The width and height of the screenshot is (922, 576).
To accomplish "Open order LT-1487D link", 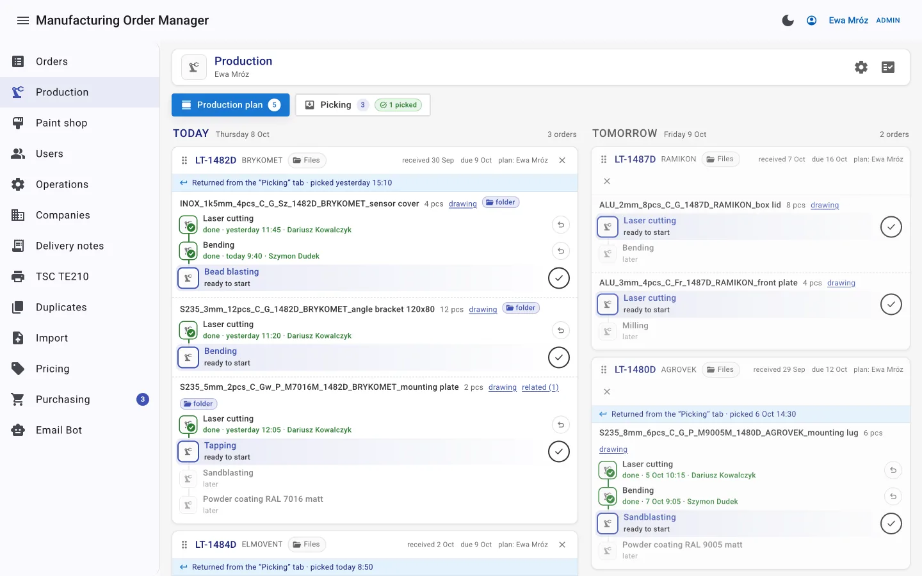I will point(635,159).
